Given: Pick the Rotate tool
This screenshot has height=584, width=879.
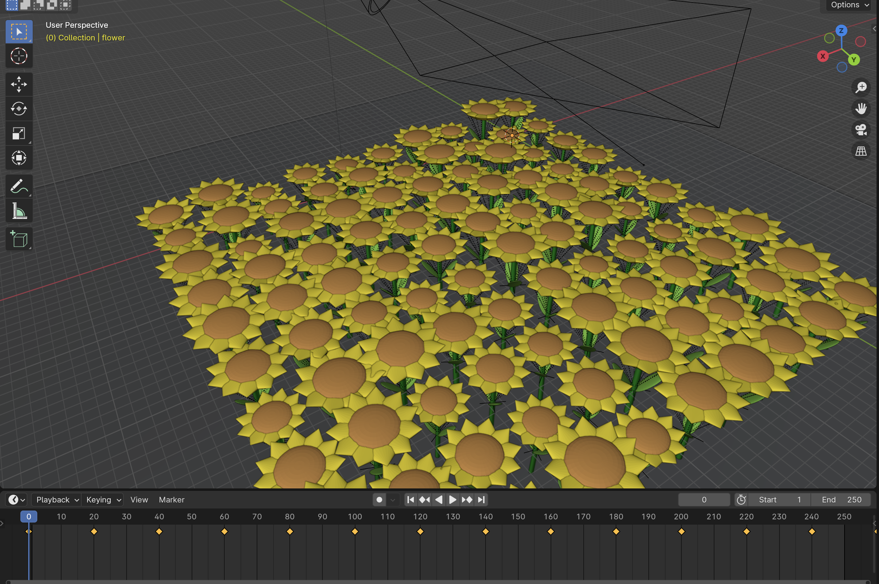Looking at the screenshot, I should 19,109.
